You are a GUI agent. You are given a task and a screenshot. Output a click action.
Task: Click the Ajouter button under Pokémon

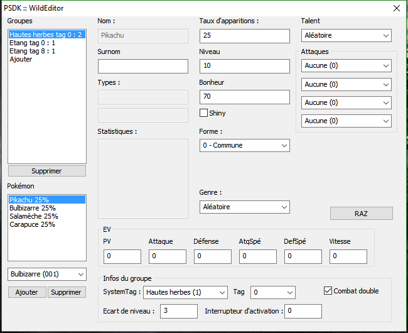(x=27, y=292)
